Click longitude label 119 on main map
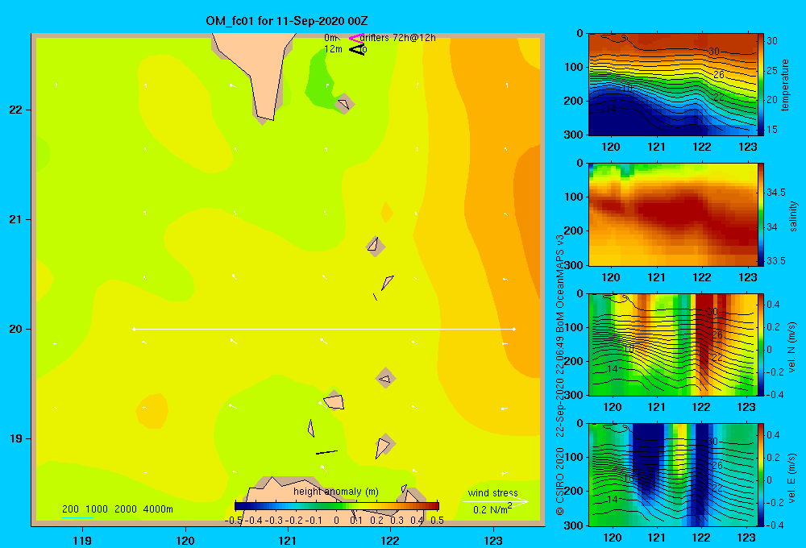 82,540
